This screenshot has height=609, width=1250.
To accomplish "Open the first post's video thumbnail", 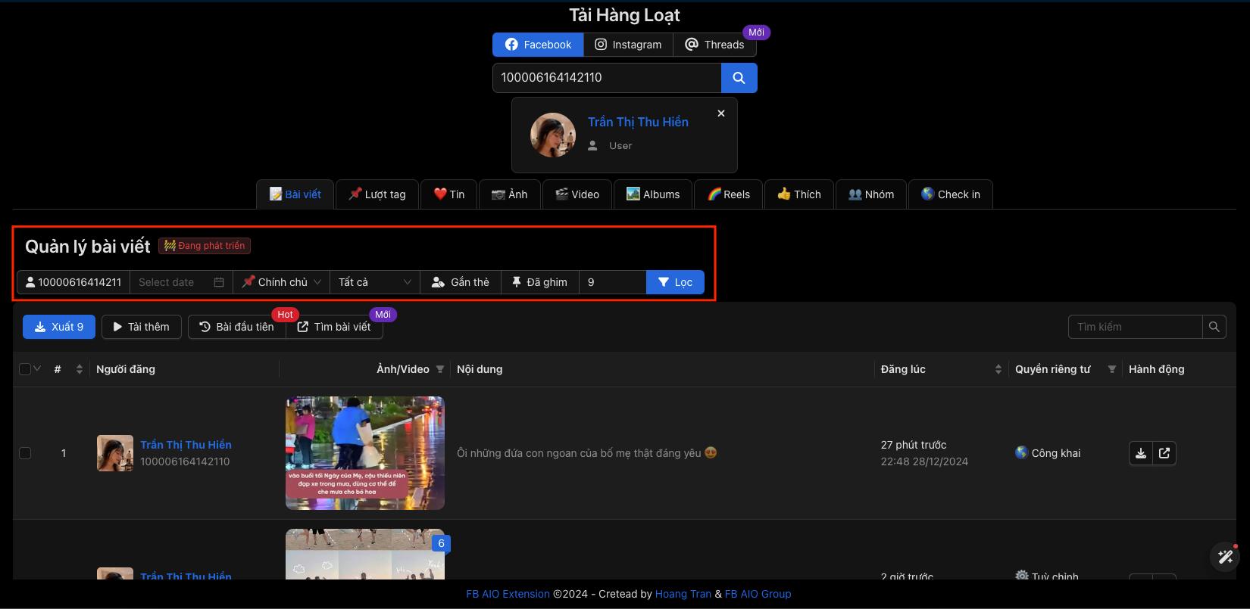I will (x=365, y=453).
